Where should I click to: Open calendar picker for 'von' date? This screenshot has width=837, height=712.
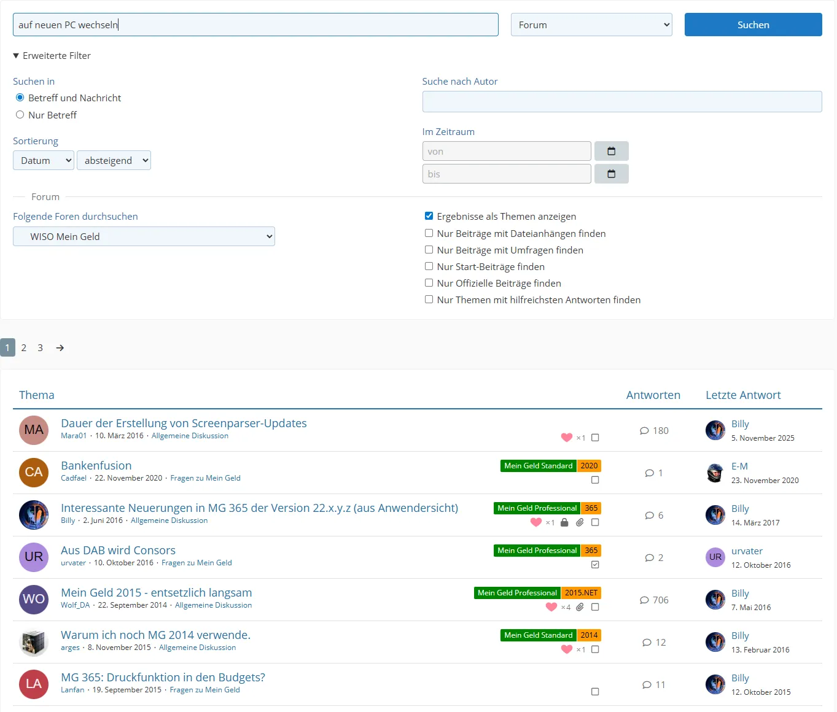pos(611,151)
